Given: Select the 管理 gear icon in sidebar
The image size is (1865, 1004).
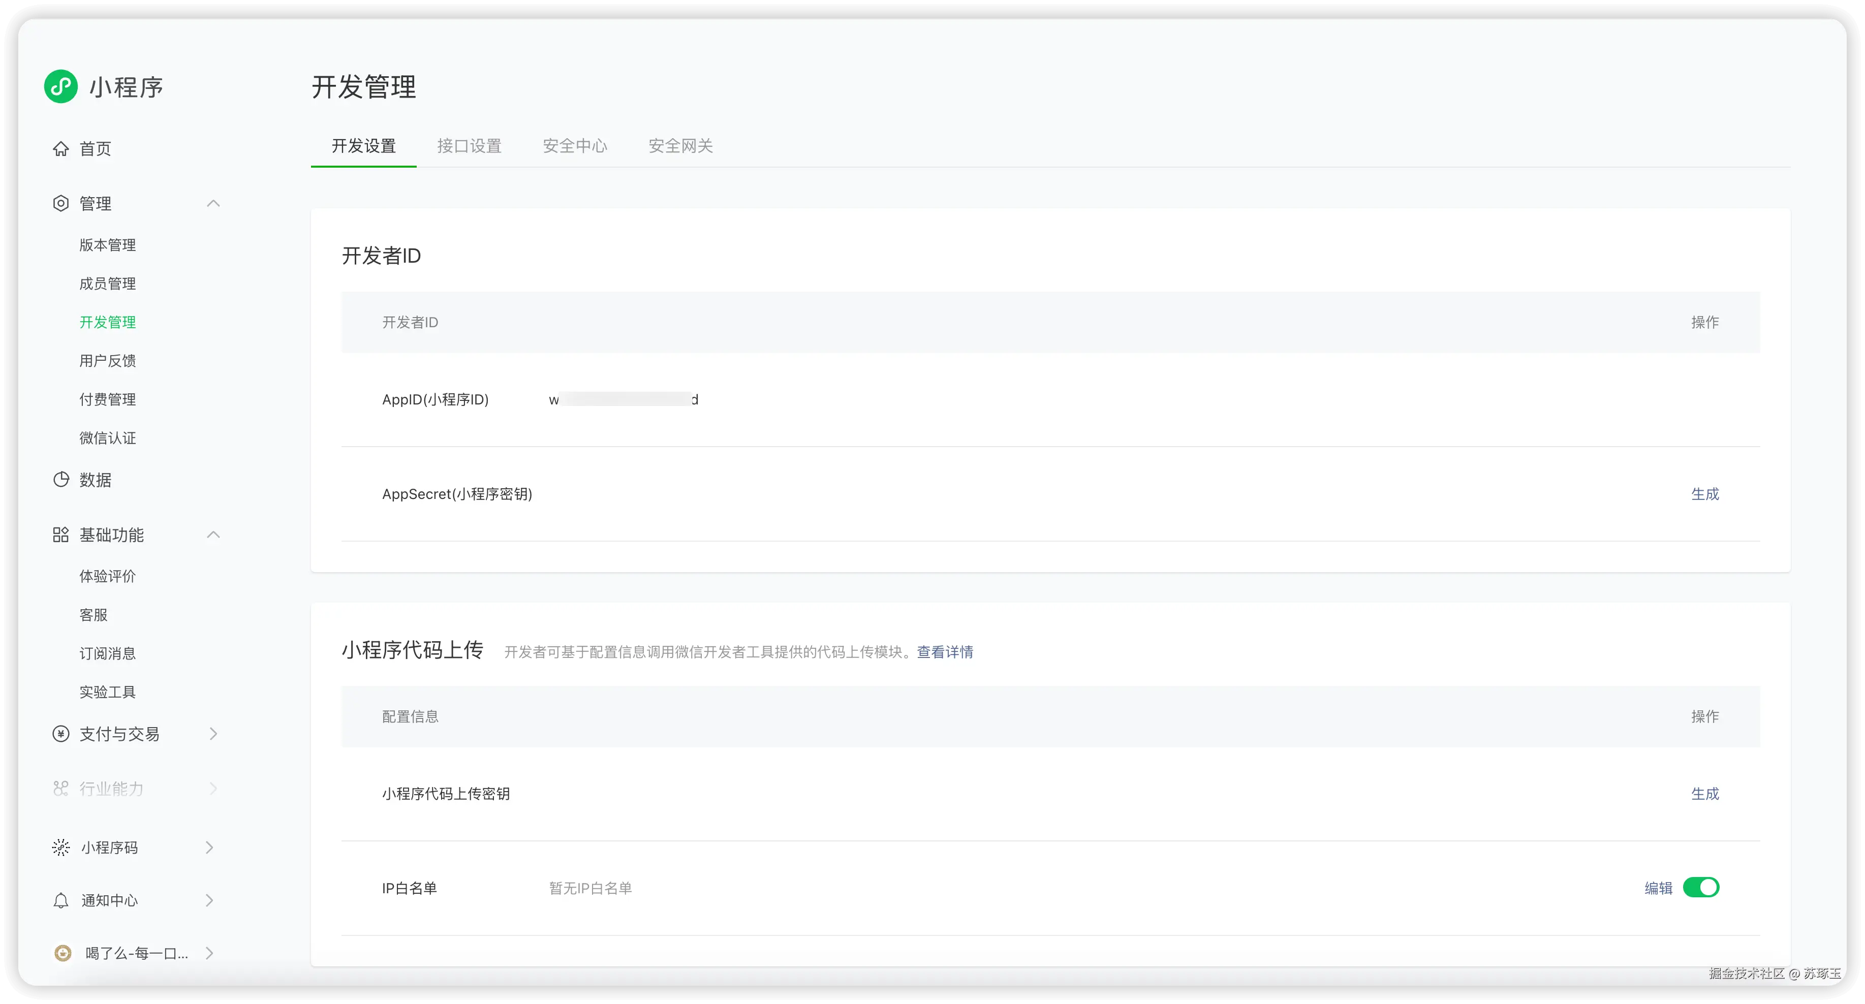Looking at the screenshot, I should (61, 203).
